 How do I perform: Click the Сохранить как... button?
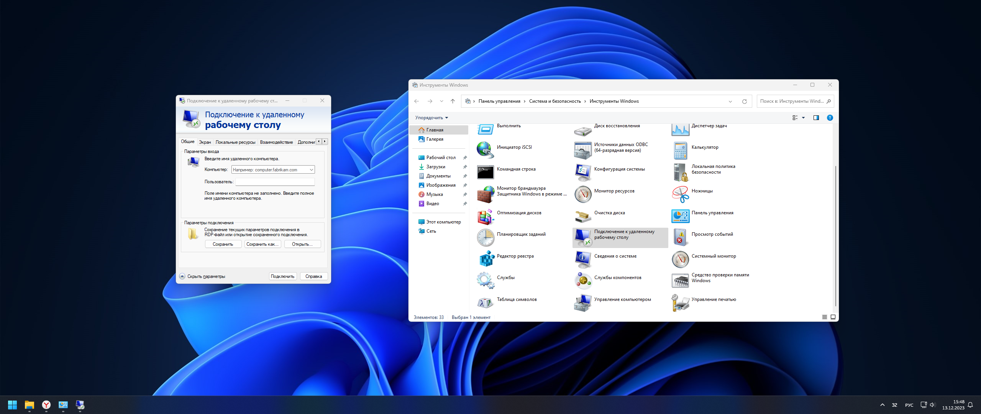click(262, 244)
